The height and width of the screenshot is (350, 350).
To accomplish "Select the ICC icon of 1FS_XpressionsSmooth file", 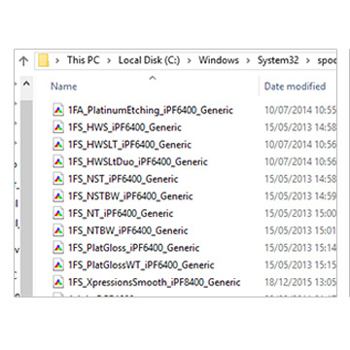I will point(58,282).
